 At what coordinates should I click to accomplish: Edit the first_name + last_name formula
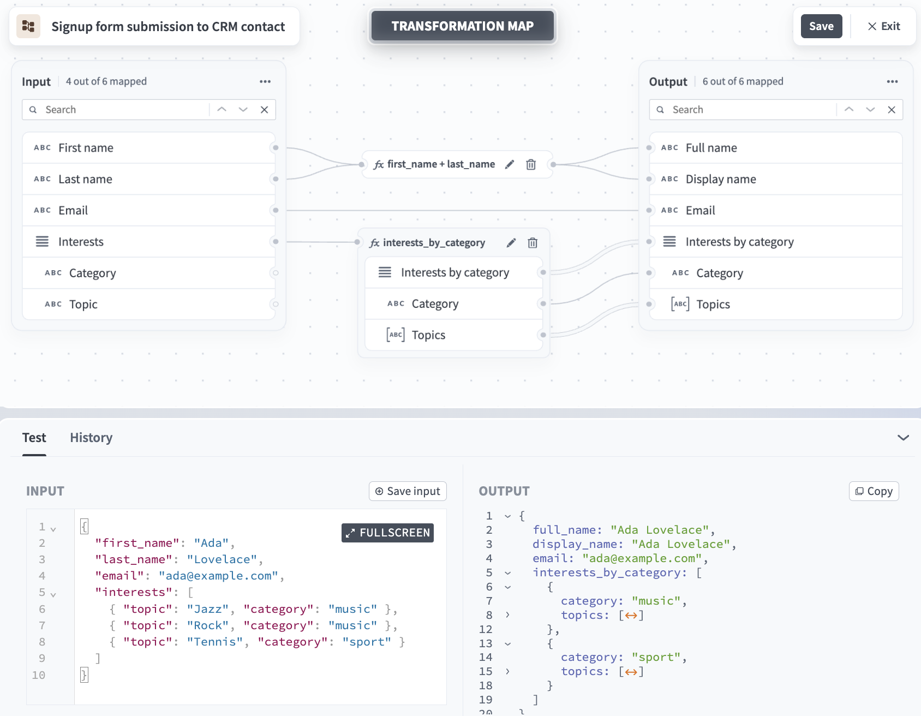(x=510, y=164)
